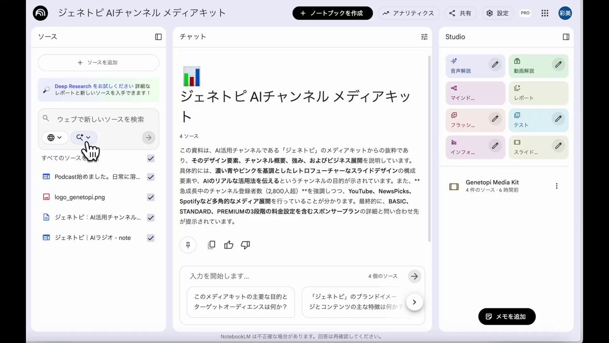This screenshot has width=609, height=343.
Task: Generate 音声解説 audio overview
Action: [476, 66]
